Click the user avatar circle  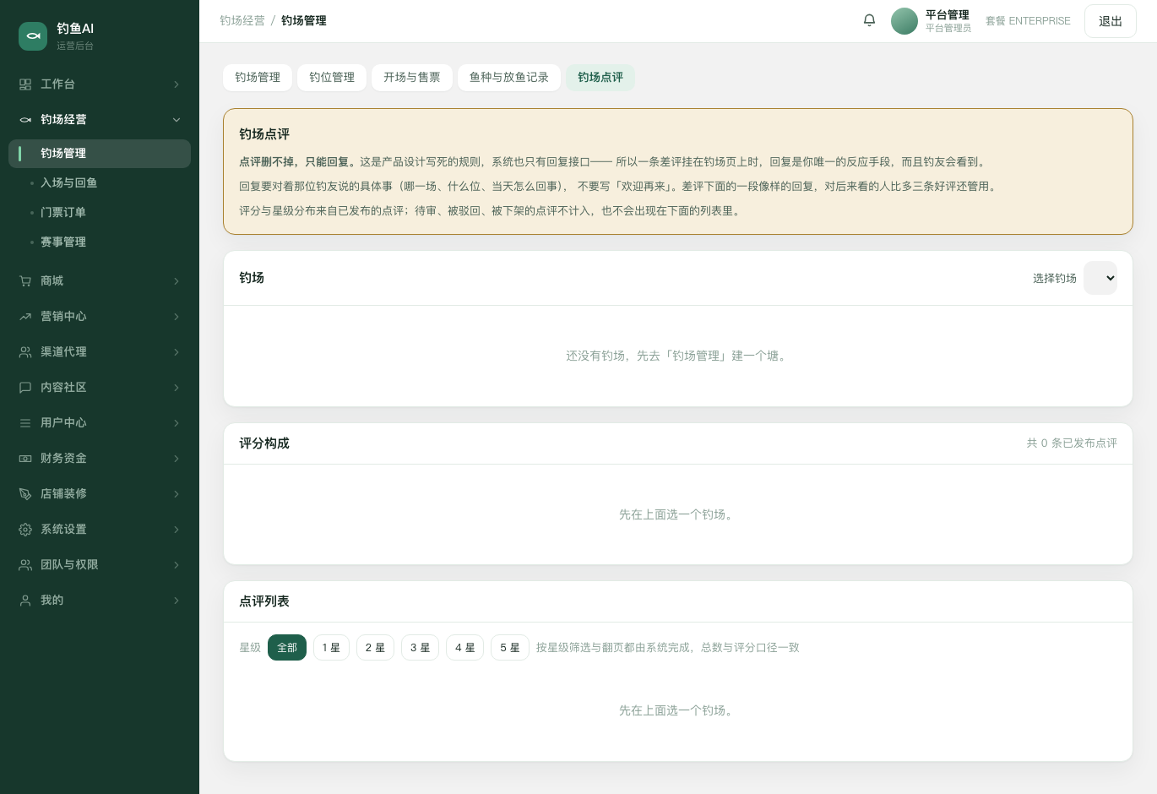[904, 21]
